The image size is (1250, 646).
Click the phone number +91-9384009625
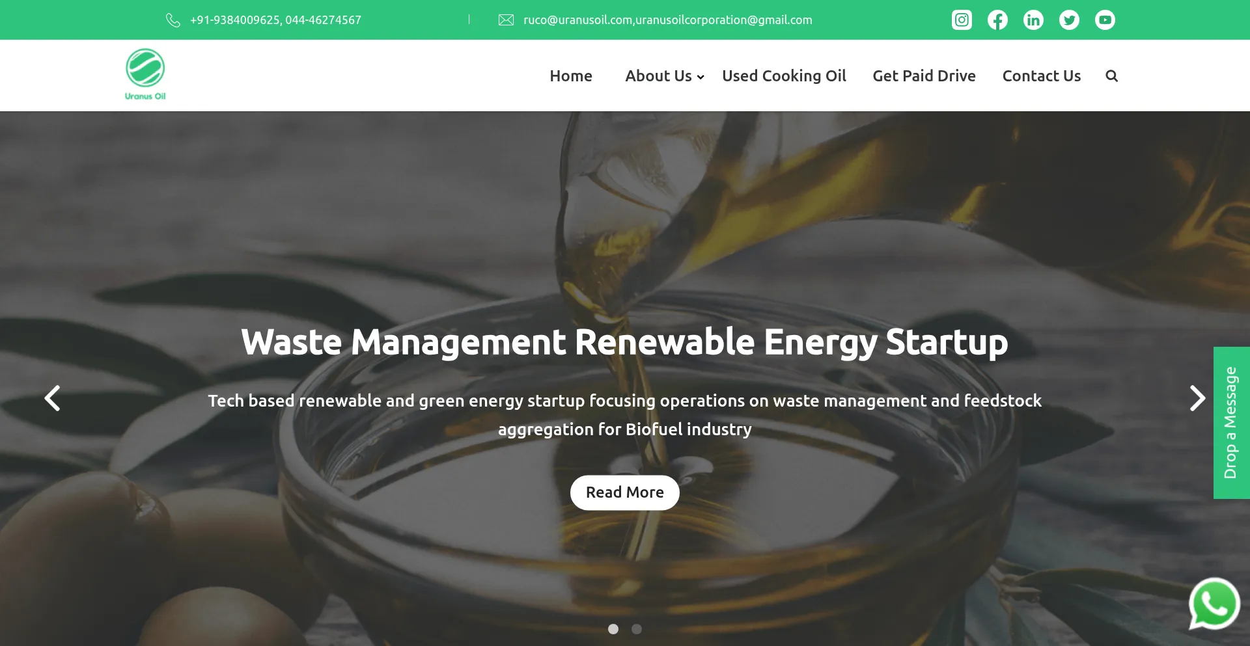(x=235, y=20)
